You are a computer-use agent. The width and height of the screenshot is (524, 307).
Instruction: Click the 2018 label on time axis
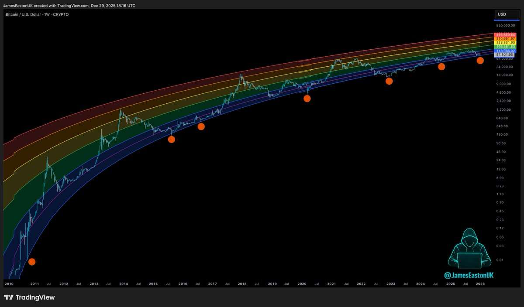(x=242, y=284)
